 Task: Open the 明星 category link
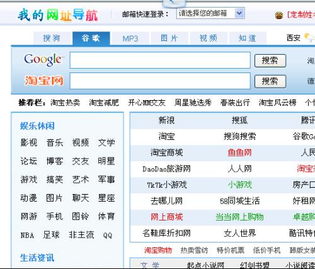106,161
